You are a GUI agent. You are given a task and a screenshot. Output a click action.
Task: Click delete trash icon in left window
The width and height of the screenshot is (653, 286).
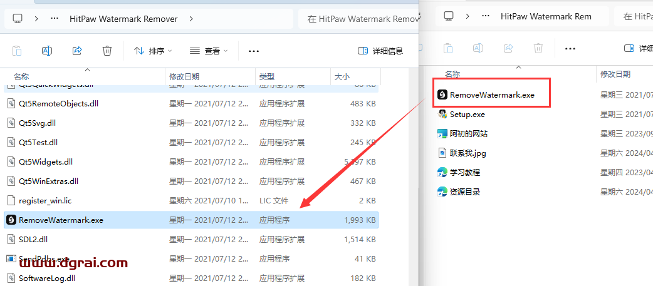pyautogui.click(x=107, y=51)
